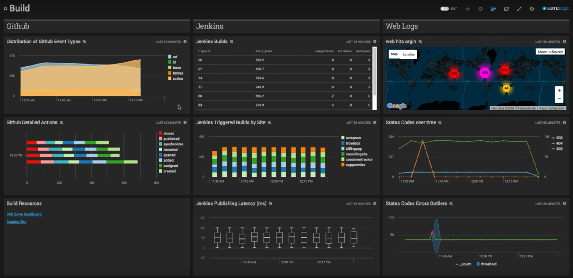
Task: Open search for Jenkins Publishing Latency panel
Action: (x=271, y=203)
